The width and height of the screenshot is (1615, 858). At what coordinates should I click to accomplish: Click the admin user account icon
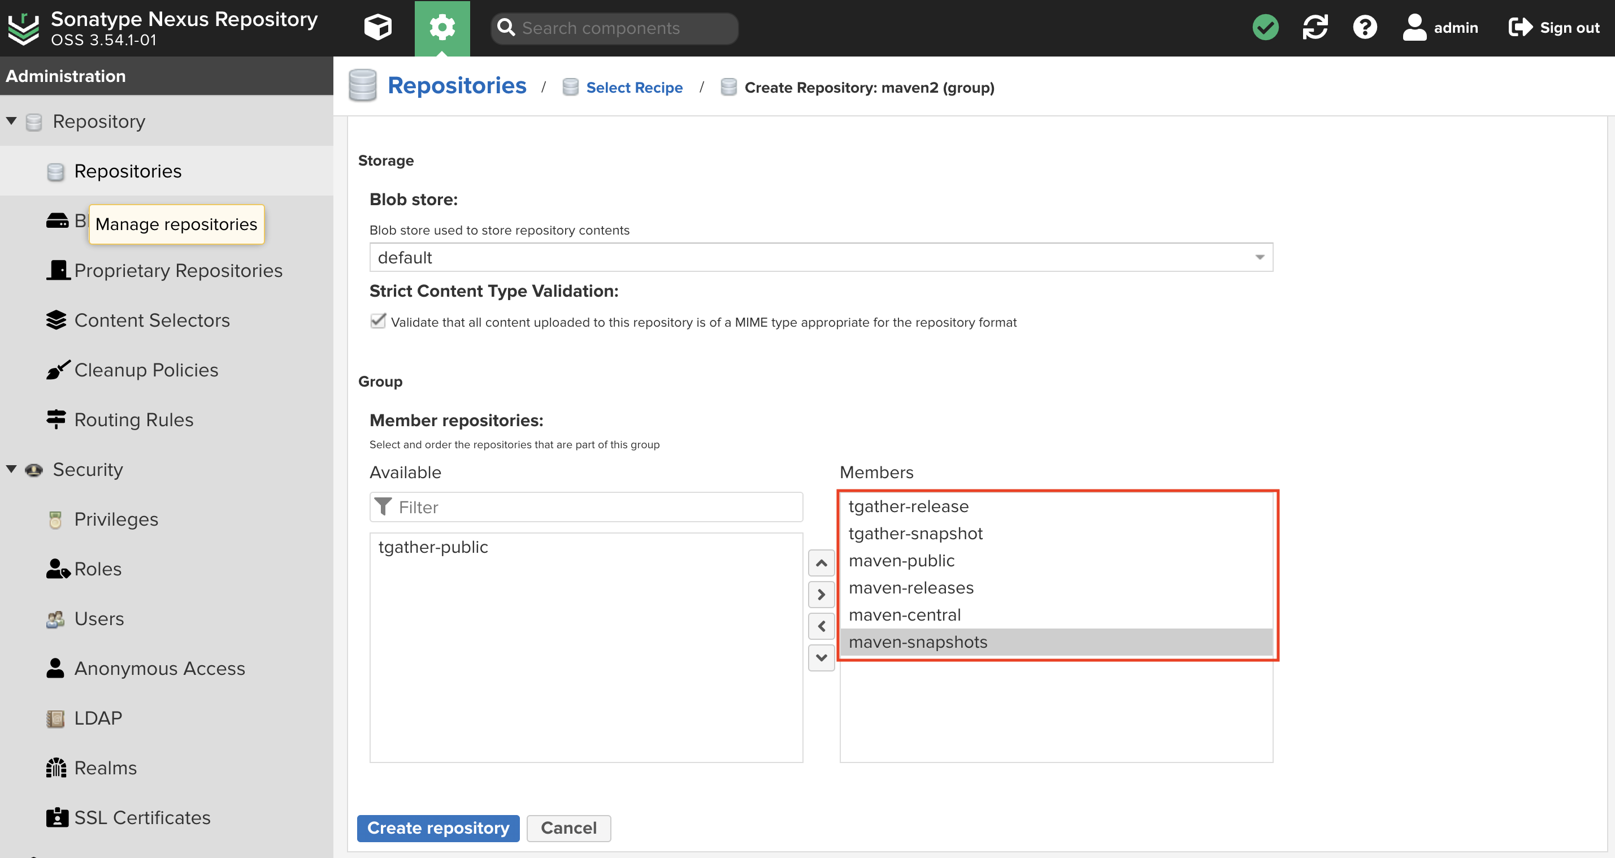tap(1439, 28)
